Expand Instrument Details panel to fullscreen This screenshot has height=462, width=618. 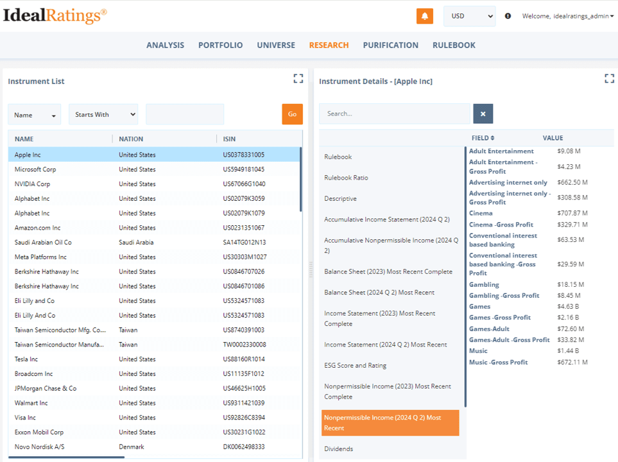[609, 78]
